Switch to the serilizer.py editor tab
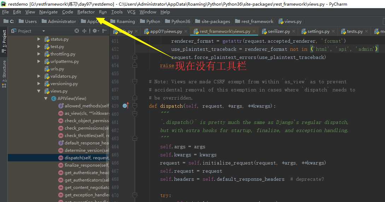Screen dimensions: 385x202 tap(279, 31)
